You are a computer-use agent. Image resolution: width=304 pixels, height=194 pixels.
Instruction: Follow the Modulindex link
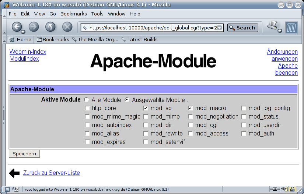(24, 59)
